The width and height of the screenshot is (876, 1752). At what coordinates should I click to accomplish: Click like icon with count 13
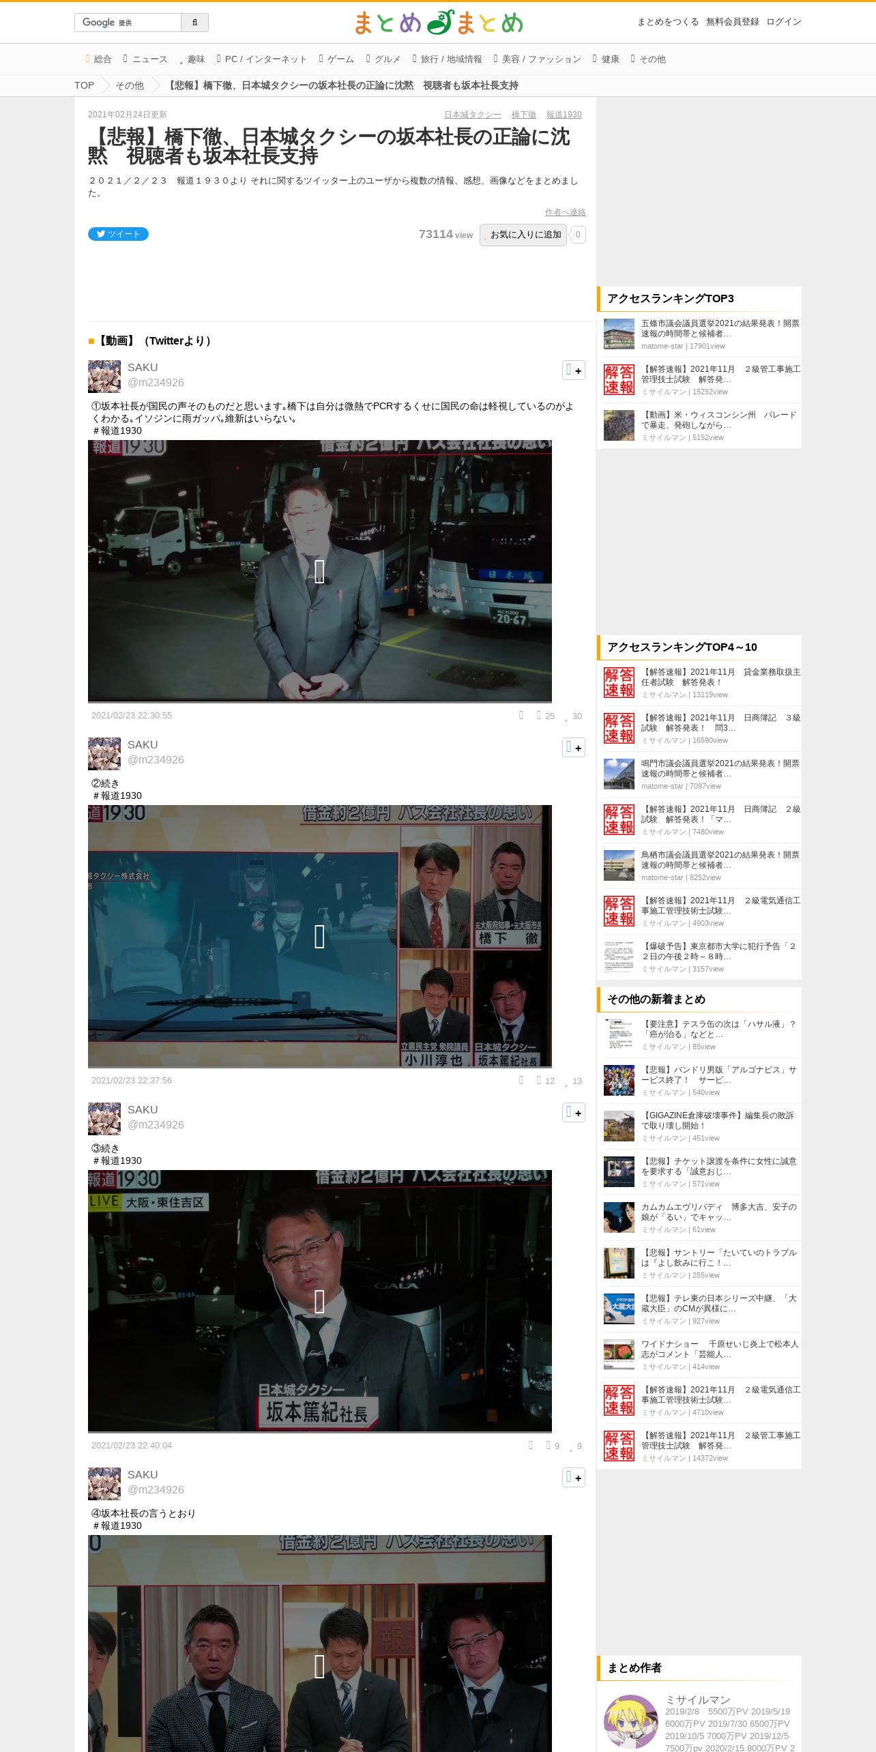click(573, 1081)
